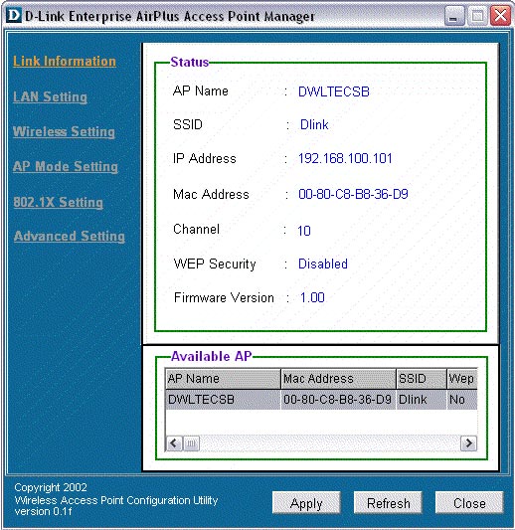Image resolution: width=515 pixels, height=530 pixels.
Task: Click the Mac Address column header
Action: click(x=338, y=379)
